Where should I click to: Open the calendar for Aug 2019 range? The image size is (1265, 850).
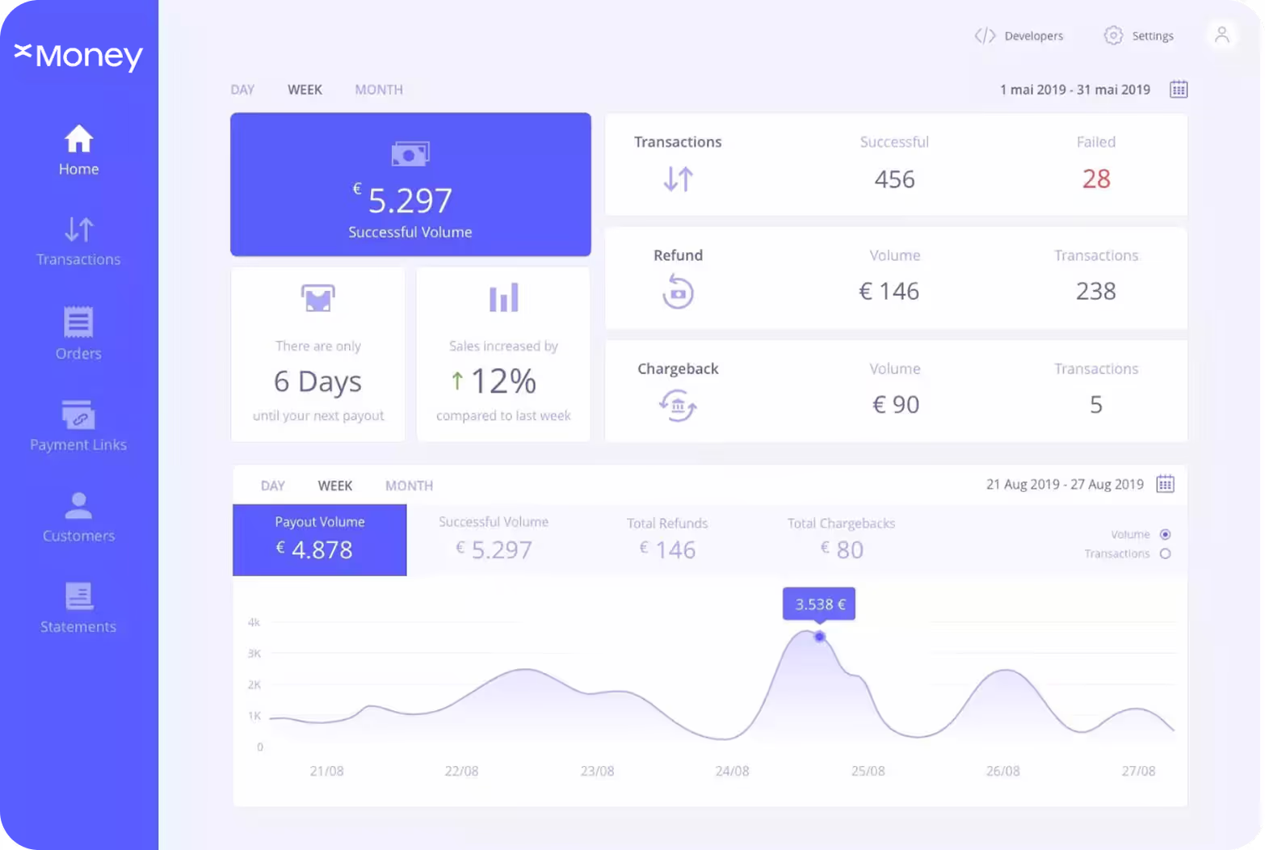tap(1165, 484)
